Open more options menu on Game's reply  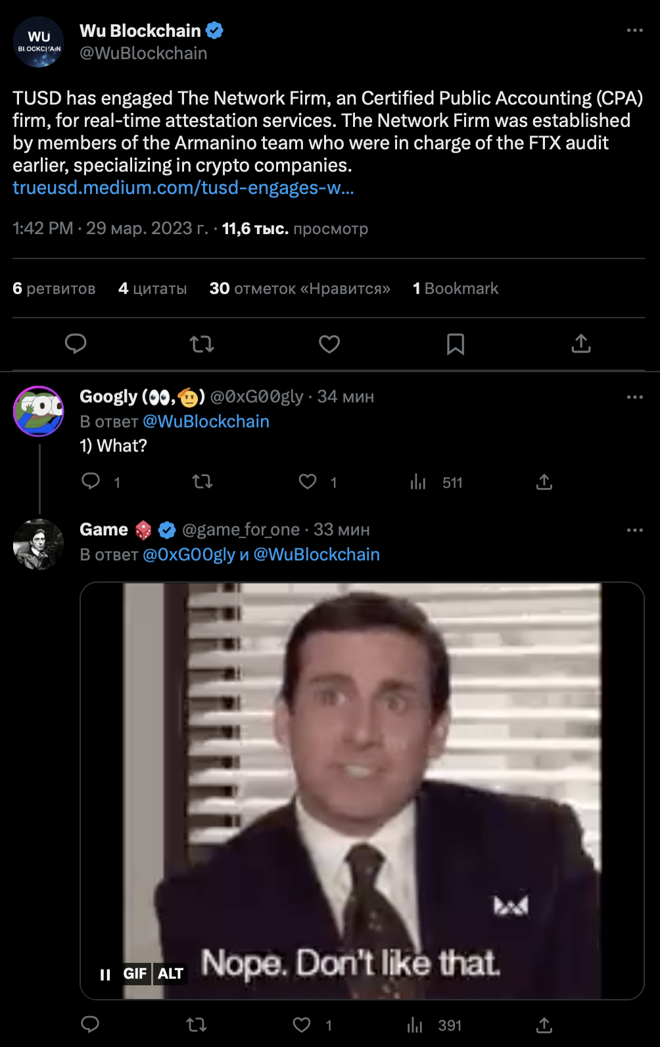point(634,530)
